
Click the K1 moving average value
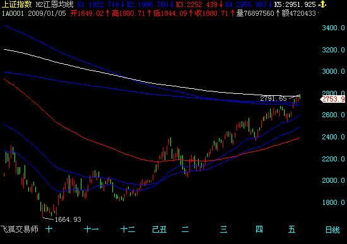(x=98, y=4)
